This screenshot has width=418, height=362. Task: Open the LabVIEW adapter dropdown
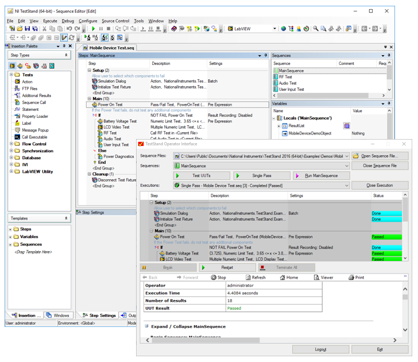pos(274,28)
